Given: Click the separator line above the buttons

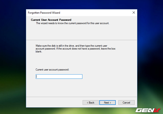Looking at the screenshot, I should pyautogui.click(x=81, y=97).
